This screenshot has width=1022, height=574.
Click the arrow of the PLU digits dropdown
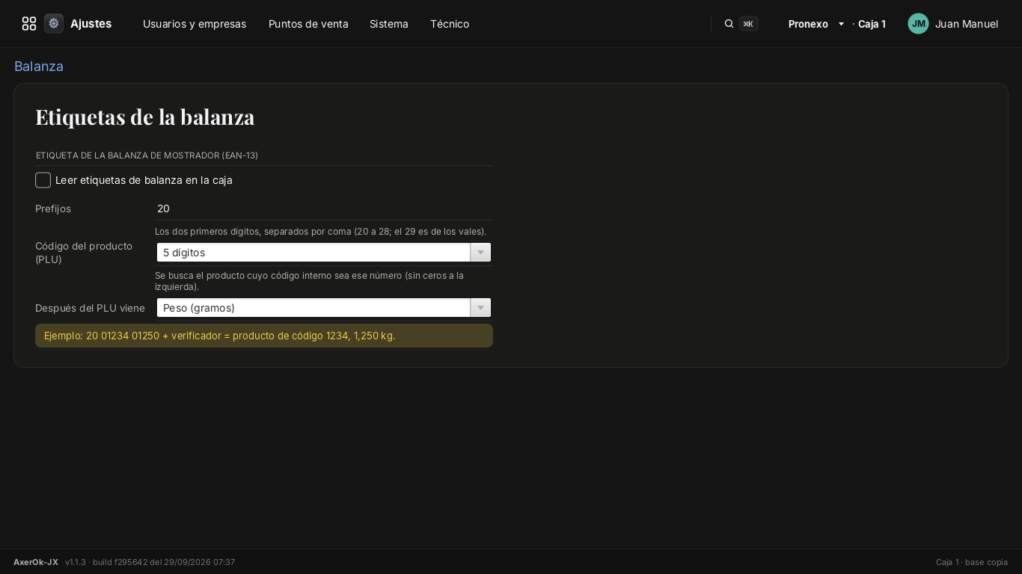[x=480, y=253]
